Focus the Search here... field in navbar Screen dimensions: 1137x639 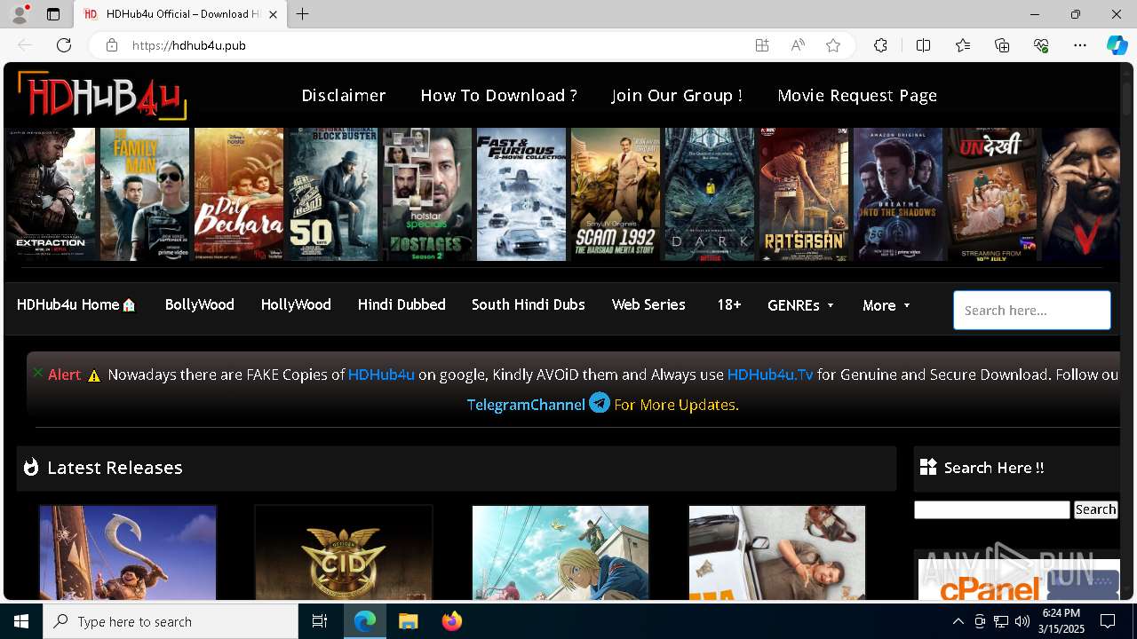point(1032,311)
